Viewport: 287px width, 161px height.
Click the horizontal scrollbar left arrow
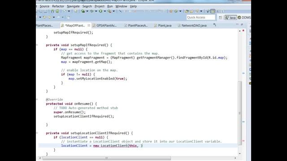click(x=40, y=158)
